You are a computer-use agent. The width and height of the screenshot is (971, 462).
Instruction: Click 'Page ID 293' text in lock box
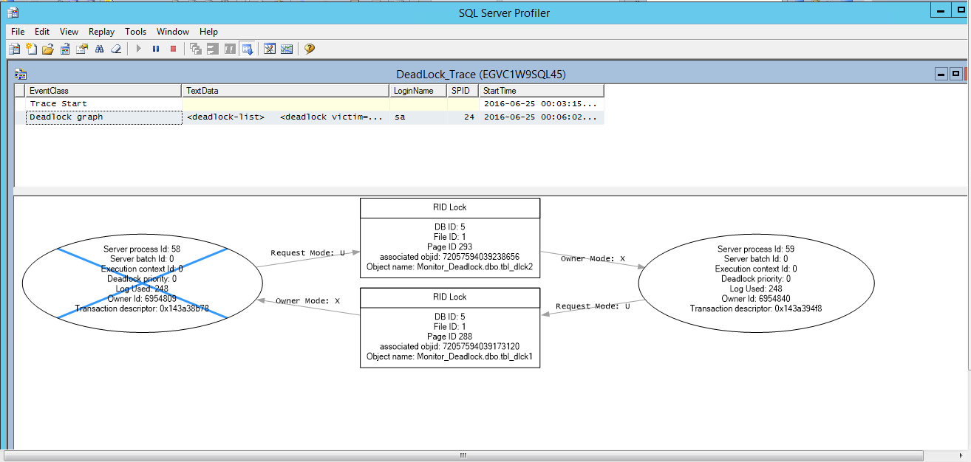coord(450,246)
